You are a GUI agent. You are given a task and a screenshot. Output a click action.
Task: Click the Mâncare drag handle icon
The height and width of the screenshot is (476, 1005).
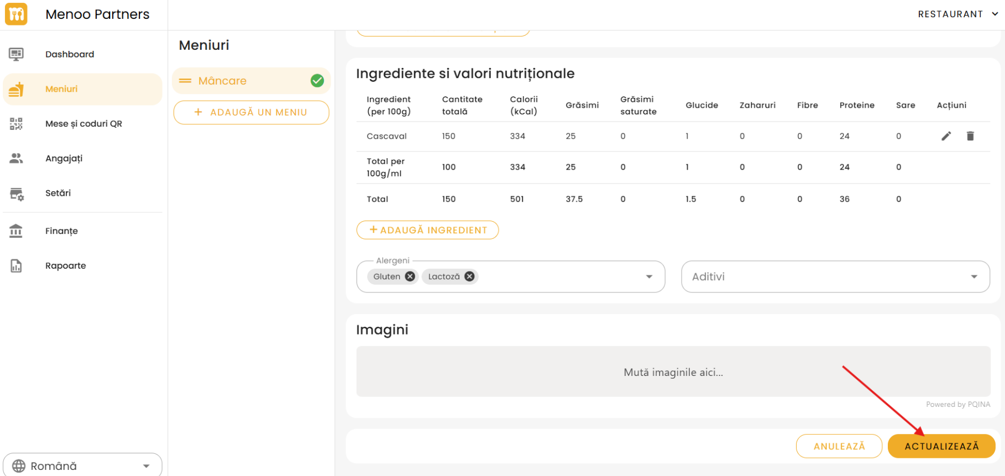(185, 81)
